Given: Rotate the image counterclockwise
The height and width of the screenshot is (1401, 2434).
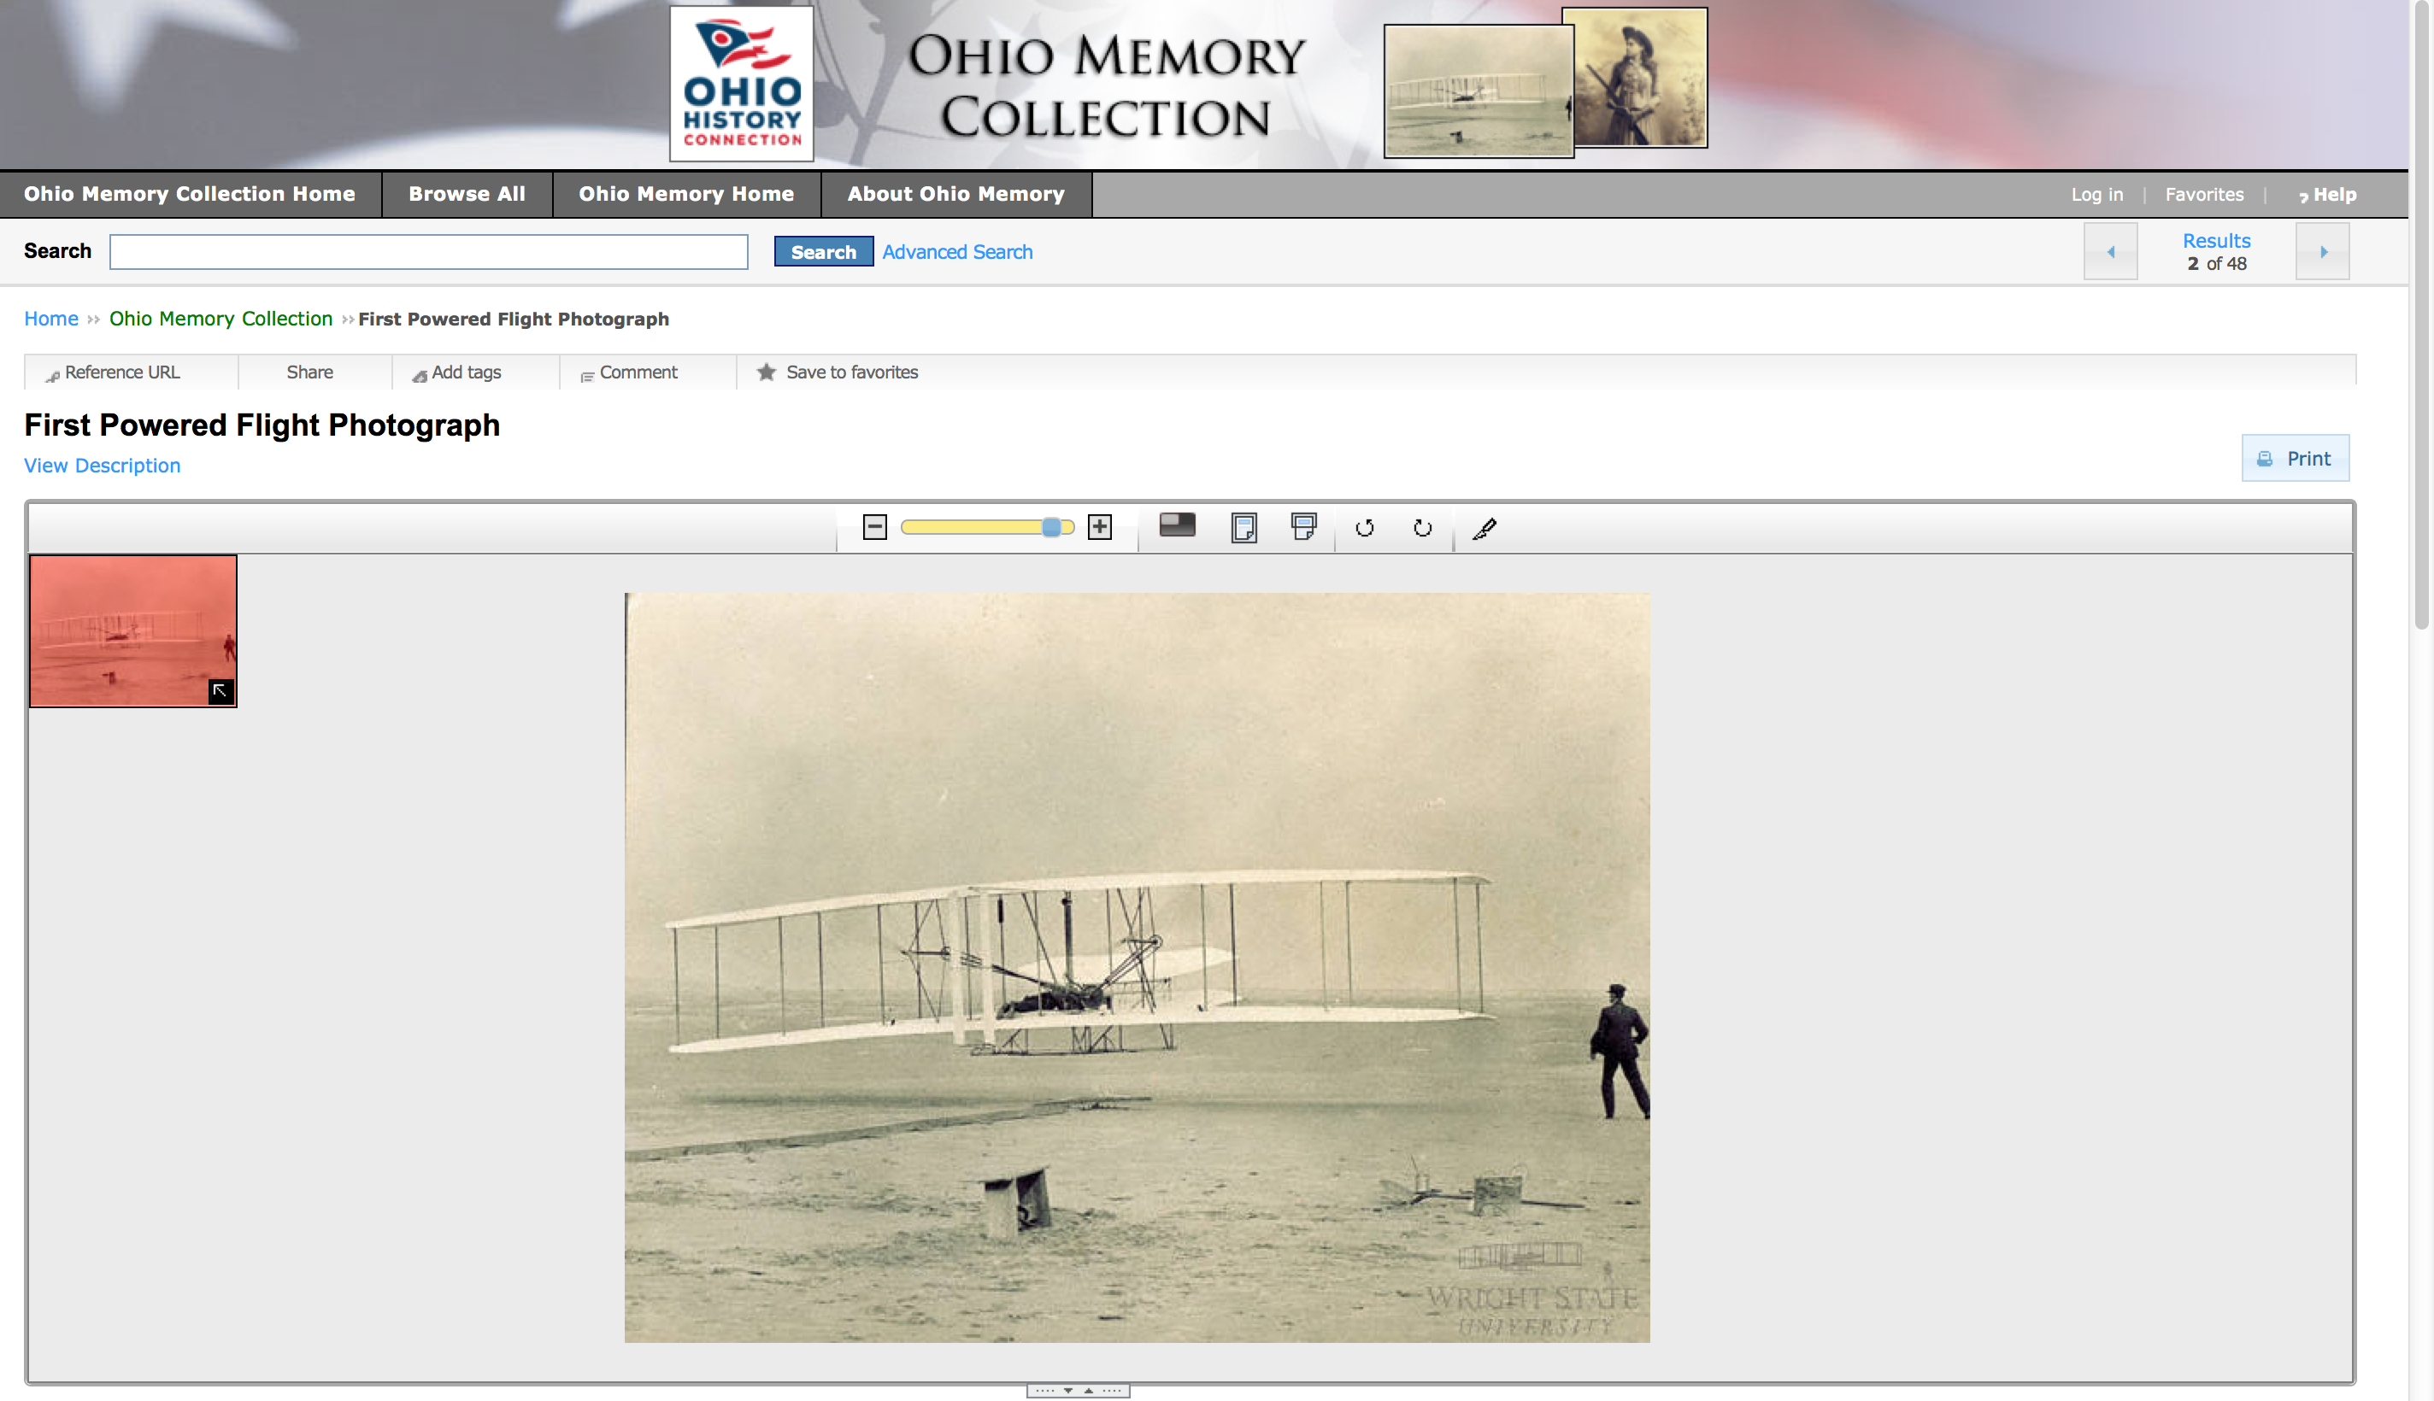Looking at the screenshot, I should tap(1364, 527).
